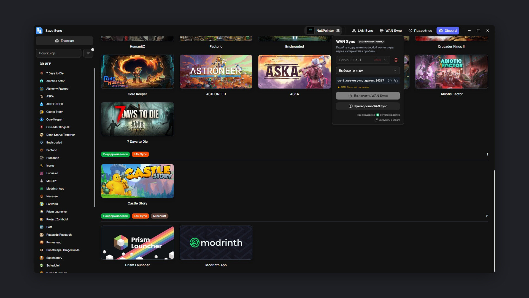The image size is (529, 298).
Task: Click the Don't Starve Together sidebar icon
Action: click(42, 135)
